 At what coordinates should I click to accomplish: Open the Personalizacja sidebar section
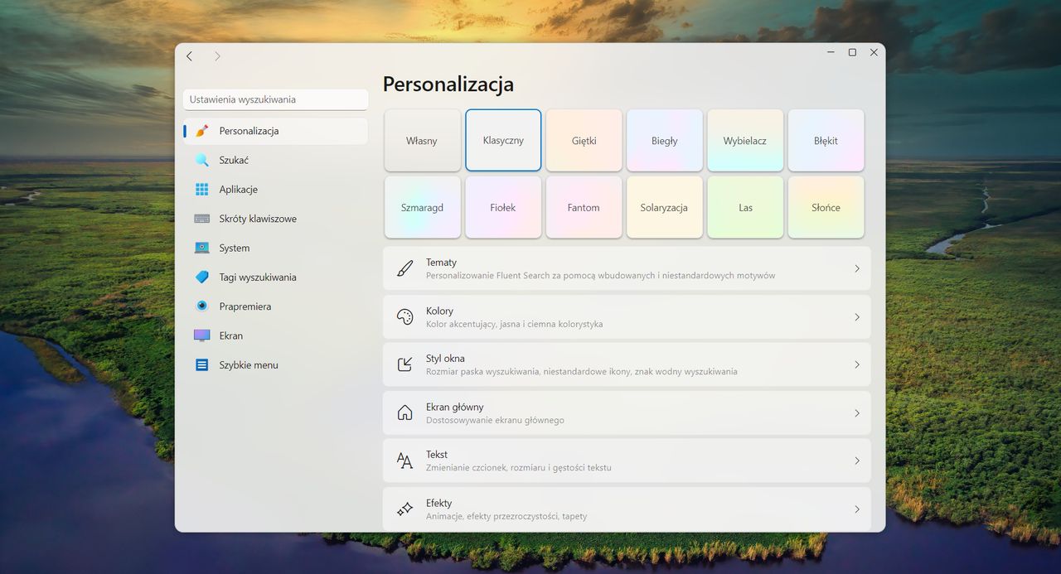(275, 131)
